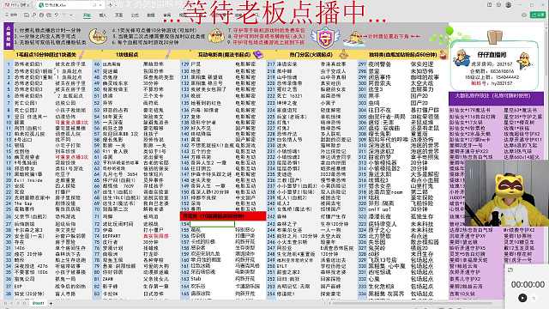Select cell 深海迷航 at row 310
The width and height of the screenshot is (549, 309).
[379, 145]
